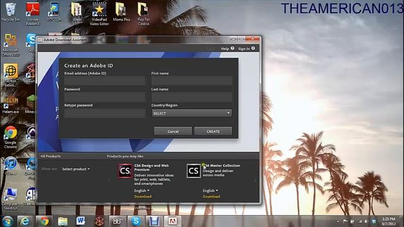The height and width of the screenshot is (227, 404).
Task: Click the Sign In info icon
Action: point(253,48)
